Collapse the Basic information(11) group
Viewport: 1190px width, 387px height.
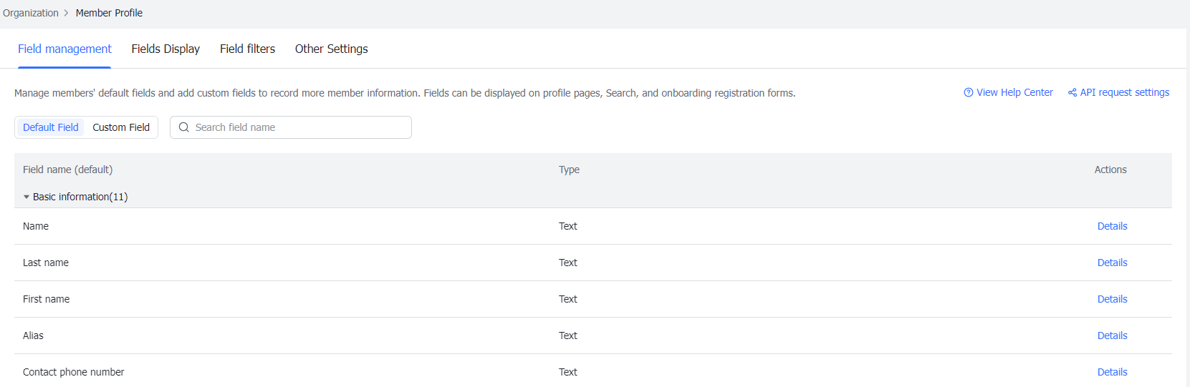coord(27,197)
